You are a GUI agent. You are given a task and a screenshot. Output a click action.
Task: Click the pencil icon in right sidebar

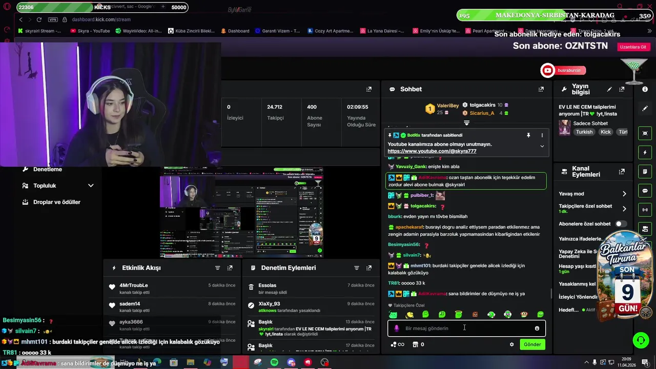(x=645, y=109)
